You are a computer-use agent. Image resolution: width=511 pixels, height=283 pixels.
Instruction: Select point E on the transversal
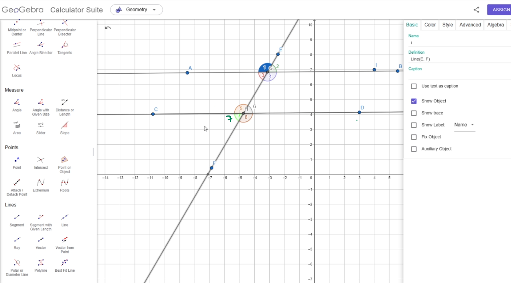click(x=278, y=54)
